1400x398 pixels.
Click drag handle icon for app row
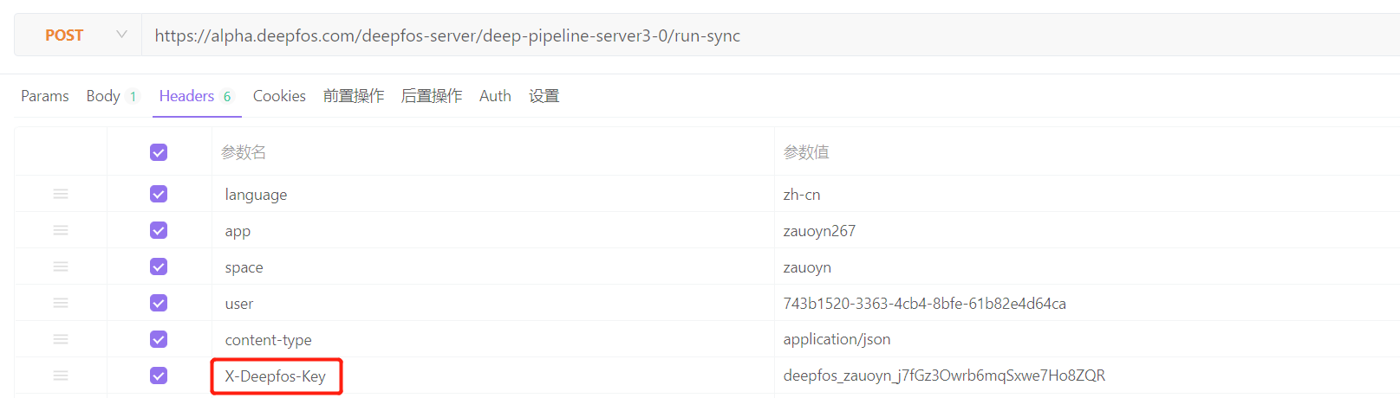(61, 230)
